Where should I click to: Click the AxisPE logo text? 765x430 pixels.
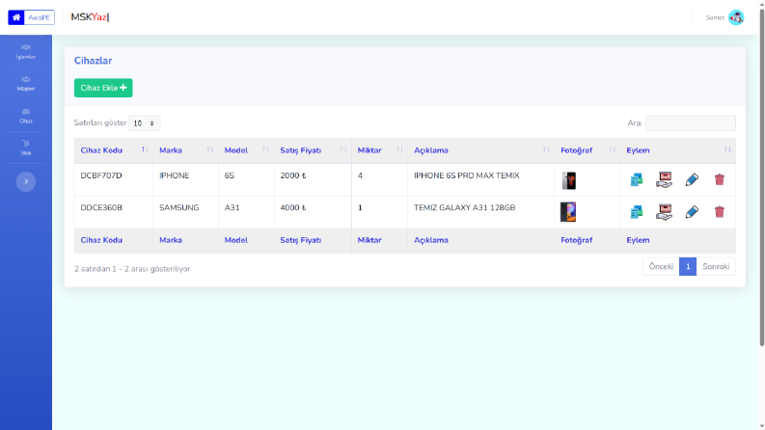(x=39, y=17)
